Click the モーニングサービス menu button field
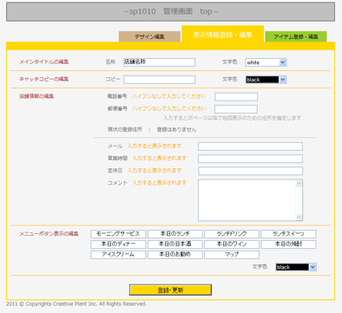Viewport: 342px width, 313px height. pyautogui.click(x=118, y=234)
